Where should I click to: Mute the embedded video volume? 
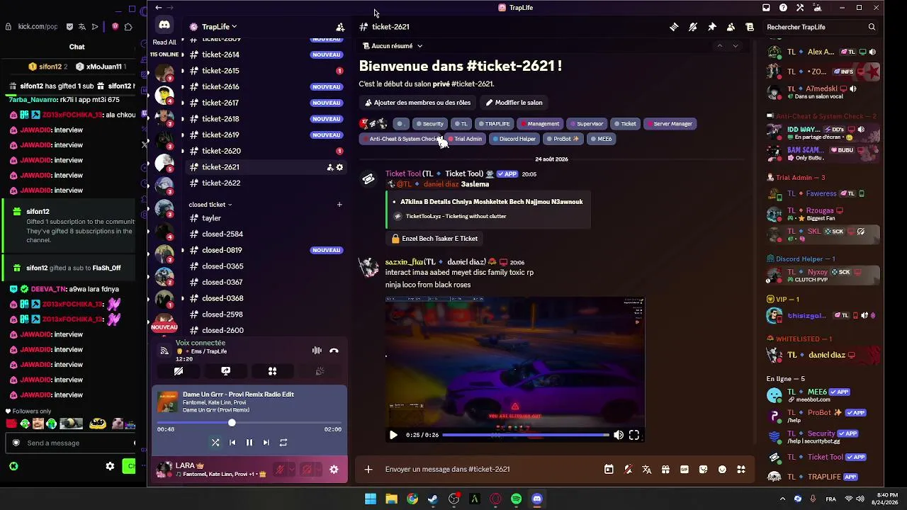[619, 436]
